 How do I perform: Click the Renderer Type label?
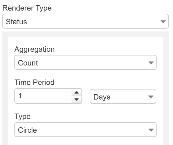coord(27,8)
